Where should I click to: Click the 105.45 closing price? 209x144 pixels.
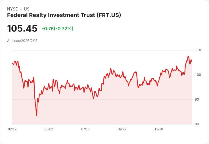coord(22,29)
